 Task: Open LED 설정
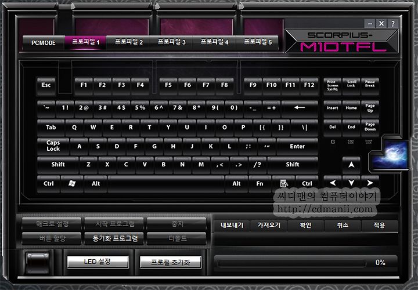tap(98, 262)
